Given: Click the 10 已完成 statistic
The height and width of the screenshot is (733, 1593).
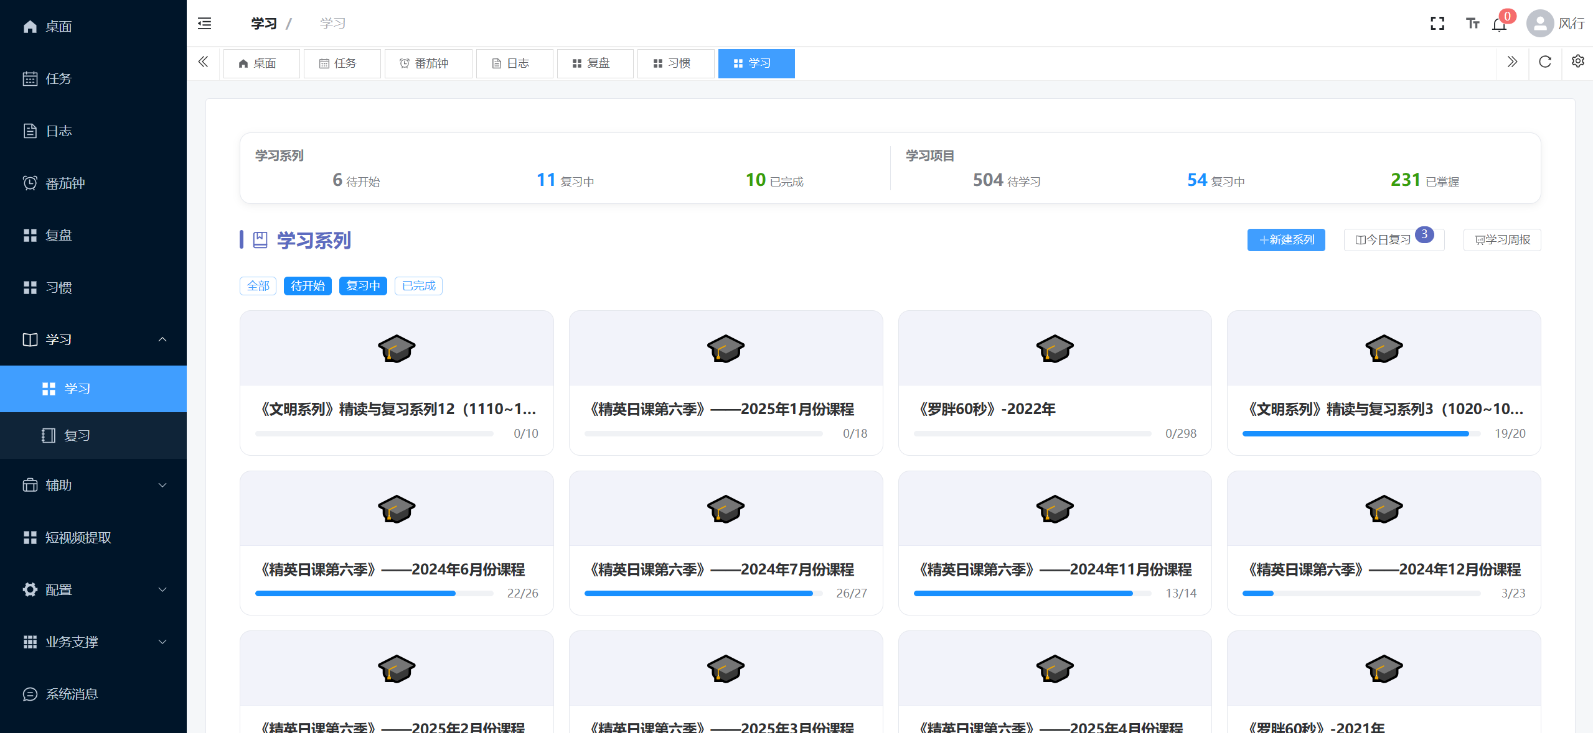Looking at the screenshot, I should tap(774, 180).
